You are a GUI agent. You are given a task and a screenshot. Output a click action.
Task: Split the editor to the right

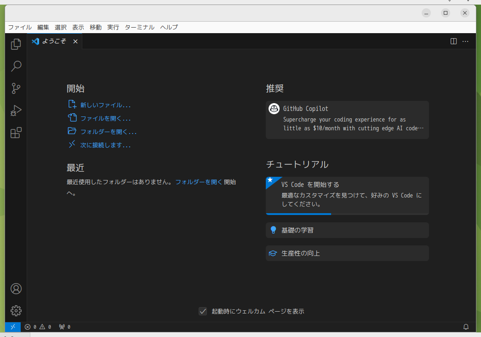[453, 41]
